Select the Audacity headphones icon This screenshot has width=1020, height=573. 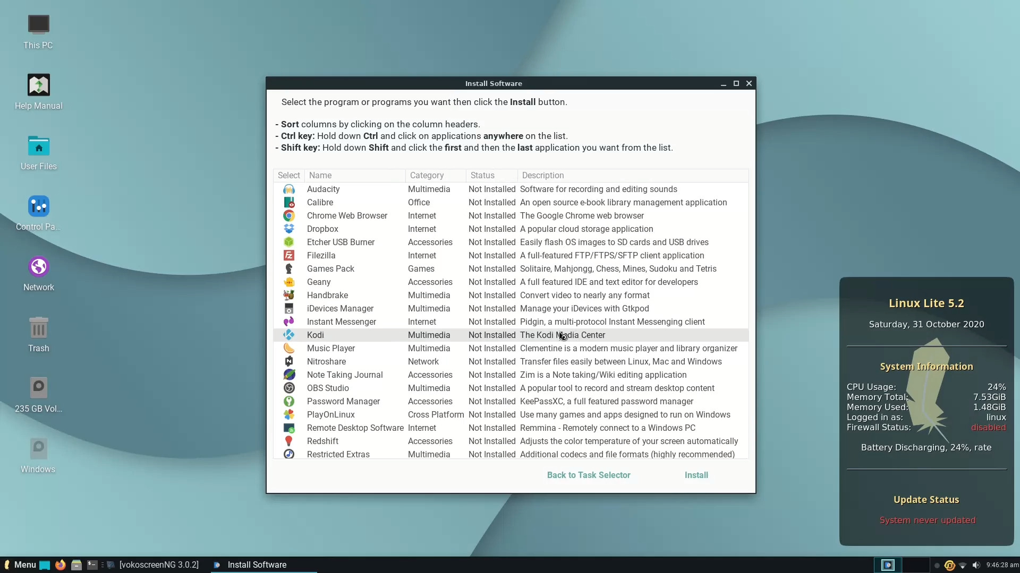[x=289, y=189]
